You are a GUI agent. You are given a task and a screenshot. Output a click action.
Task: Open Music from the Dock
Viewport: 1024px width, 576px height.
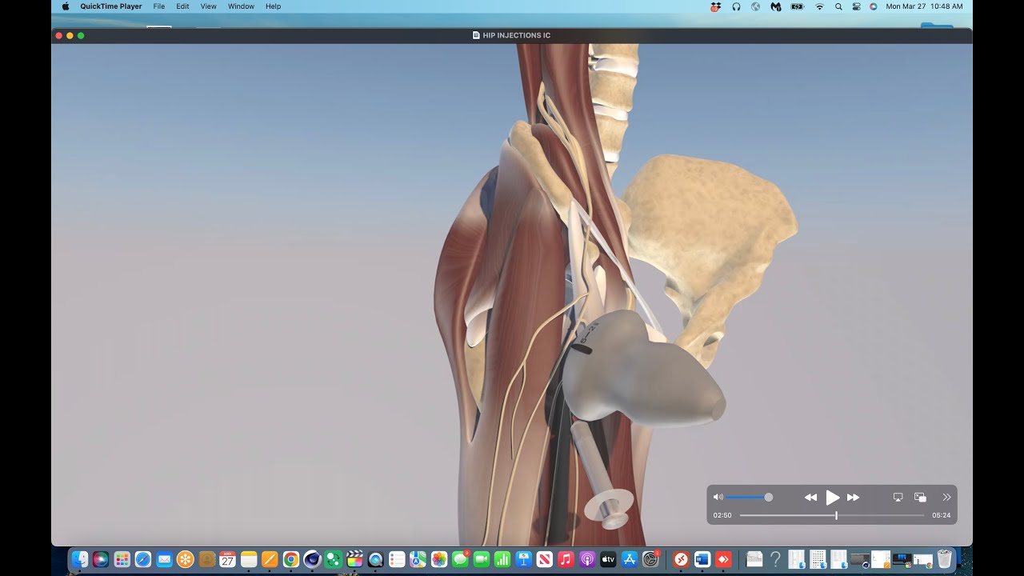click(x=566, y=559)
